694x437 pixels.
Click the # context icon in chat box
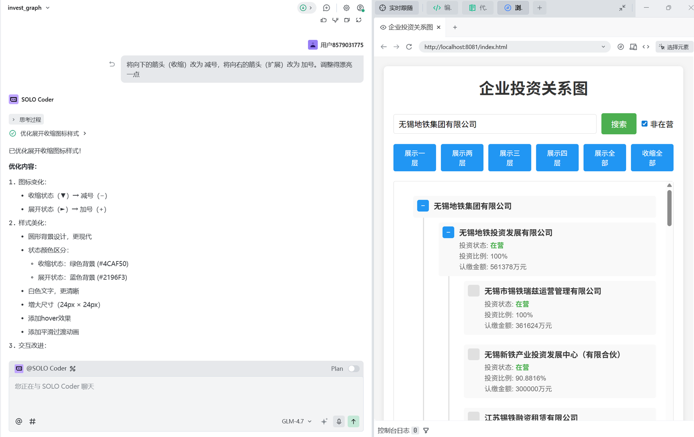tap(32, 421)
